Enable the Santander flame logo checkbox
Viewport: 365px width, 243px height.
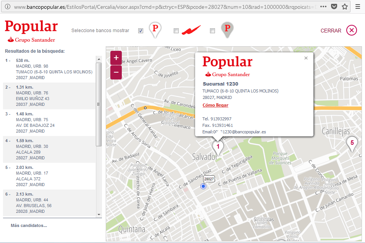(176, 31)
